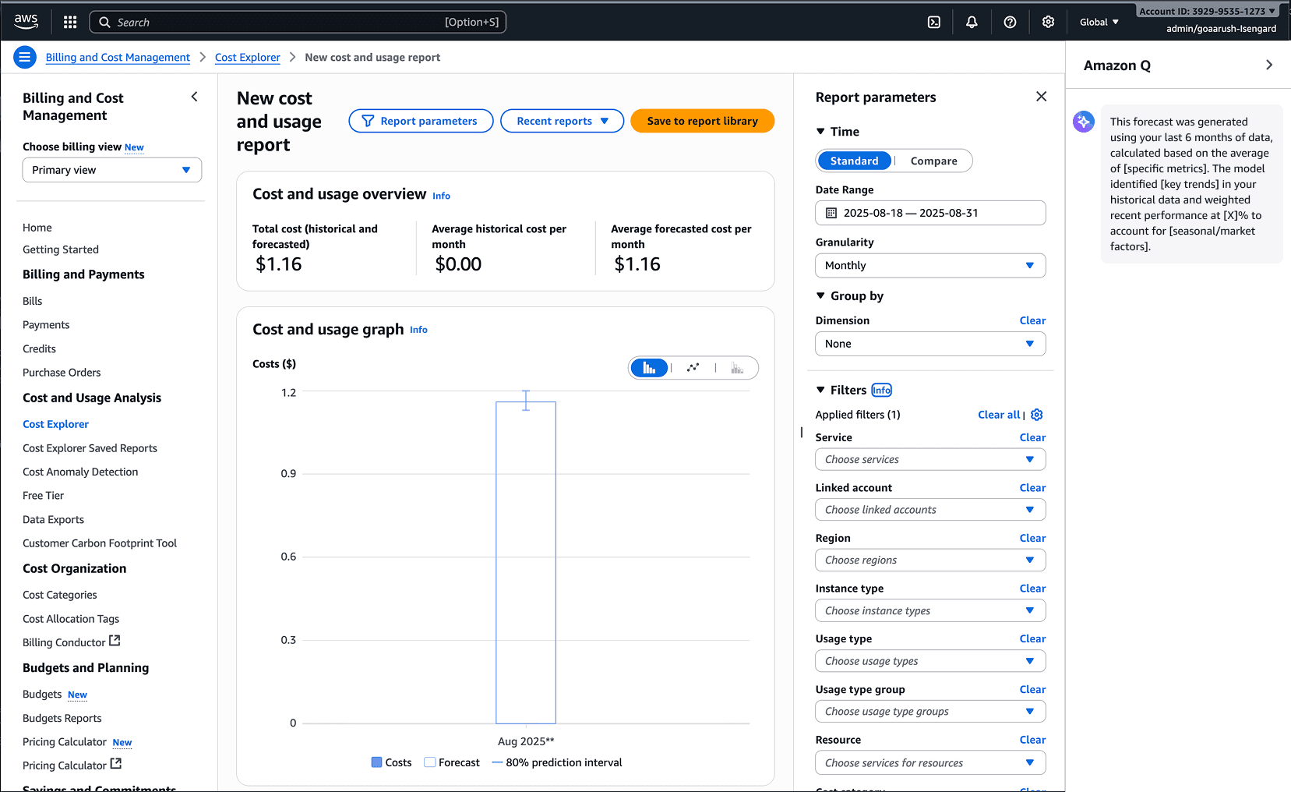Toggle the 80% prediction interval legend
The image size is (1291, 792).
pyautogui.click(x=557, y=762)
